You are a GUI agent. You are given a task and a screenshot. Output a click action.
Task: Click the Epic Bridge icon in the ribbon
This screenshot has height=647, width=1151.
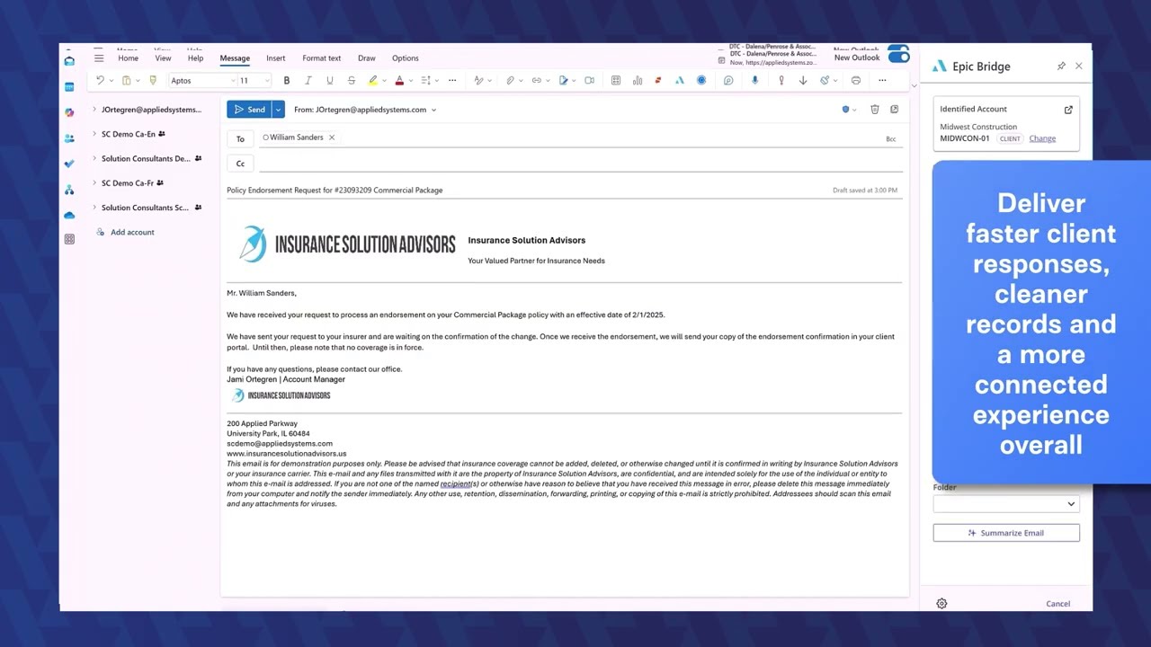pyautogui.click(x=679, y=81)
